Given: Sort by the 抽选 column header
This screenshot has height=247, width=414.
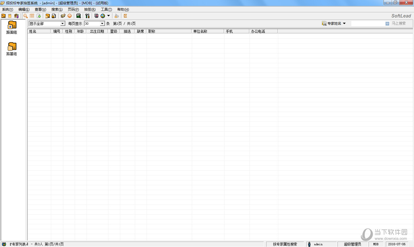Looking at the screenshot, I should [x=127, y=31].
